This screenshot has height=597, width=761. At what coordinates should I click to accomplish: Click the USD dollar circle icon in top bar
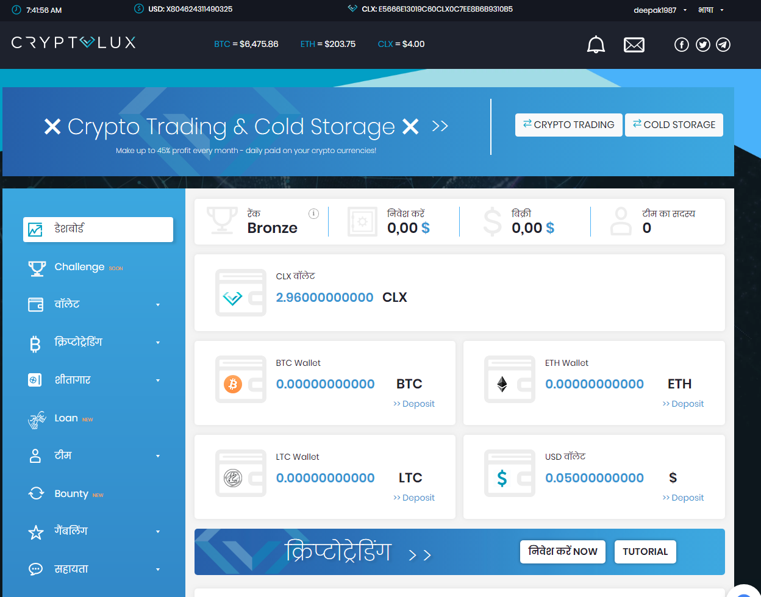point(138,9)
